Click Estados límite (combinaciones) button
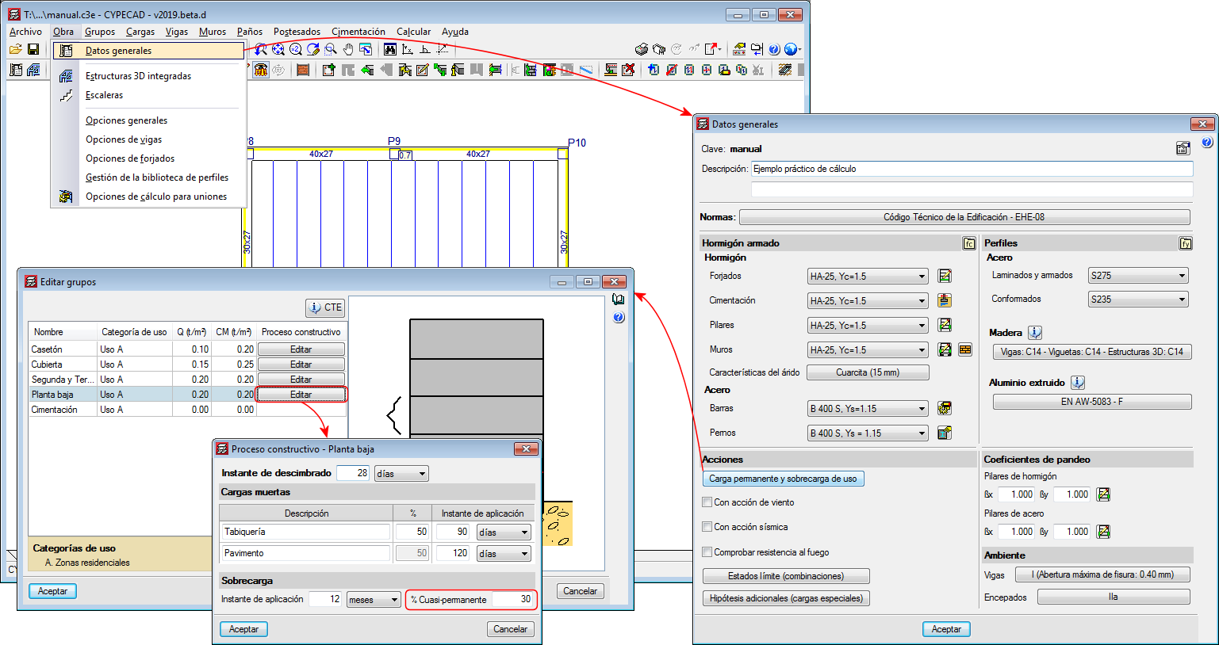This screenshot has height=645, width=1219. 786,576
